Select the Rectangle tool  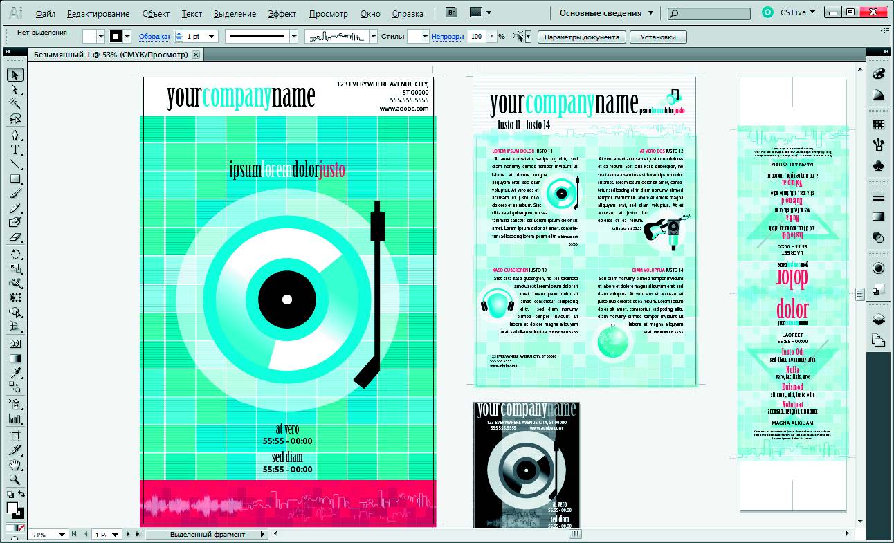(15, 179)
